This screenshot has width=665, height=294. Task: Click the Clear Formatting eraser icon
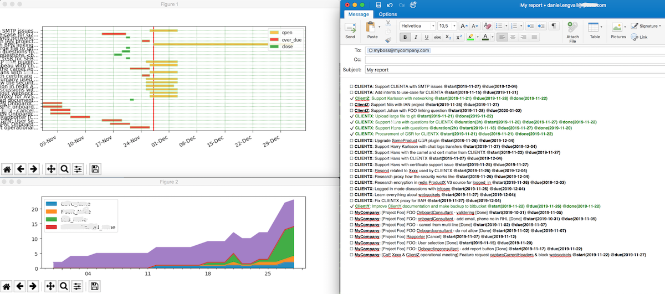(x=488, y=26)
